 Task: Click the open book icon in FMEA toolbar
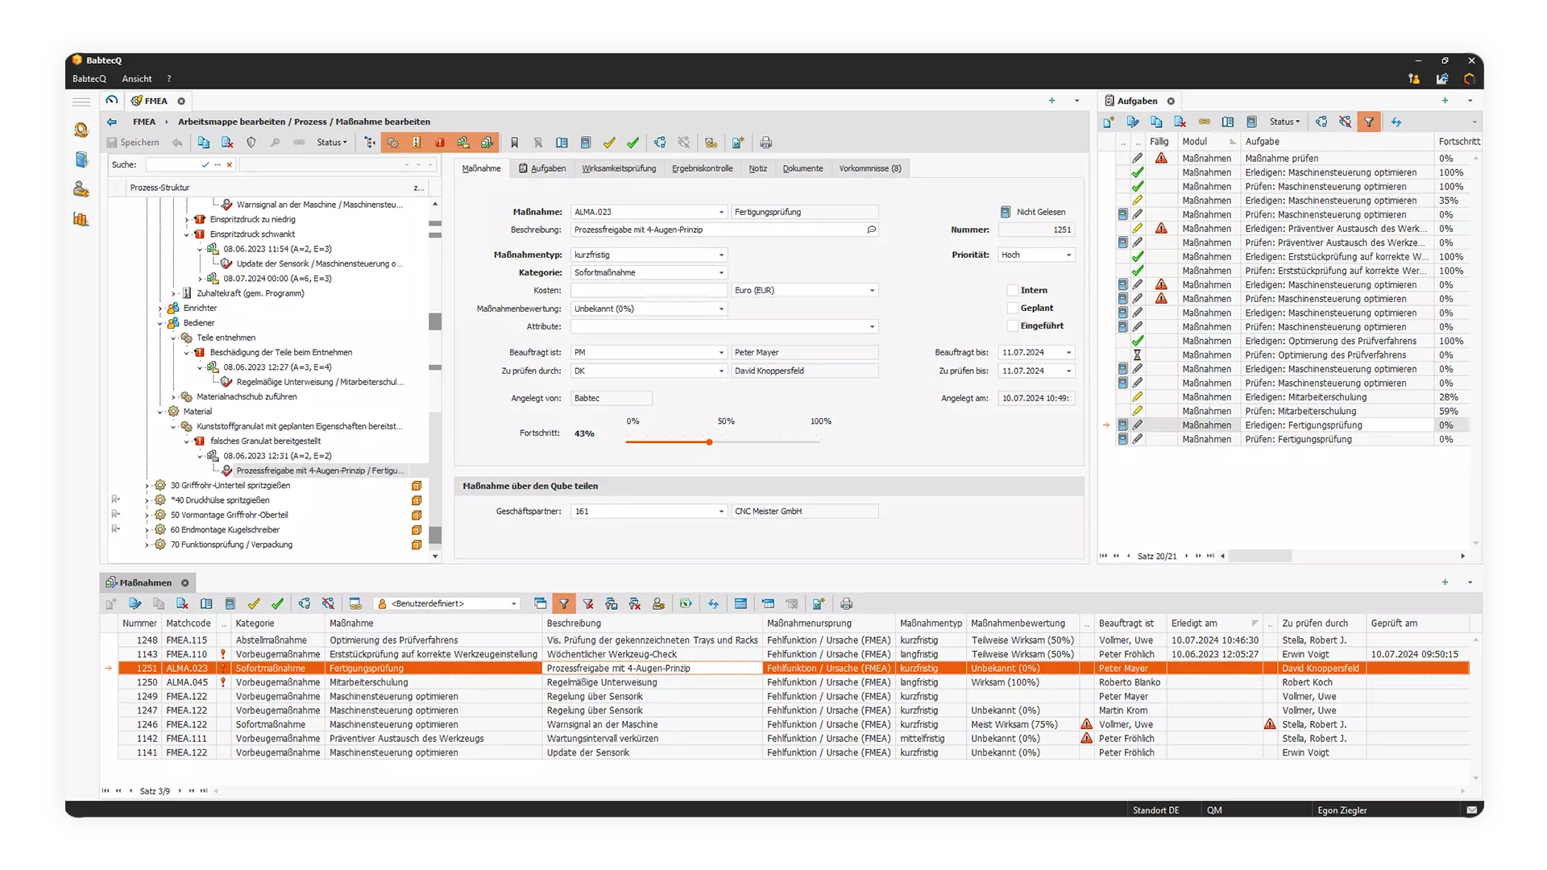(x=562, y=143)
